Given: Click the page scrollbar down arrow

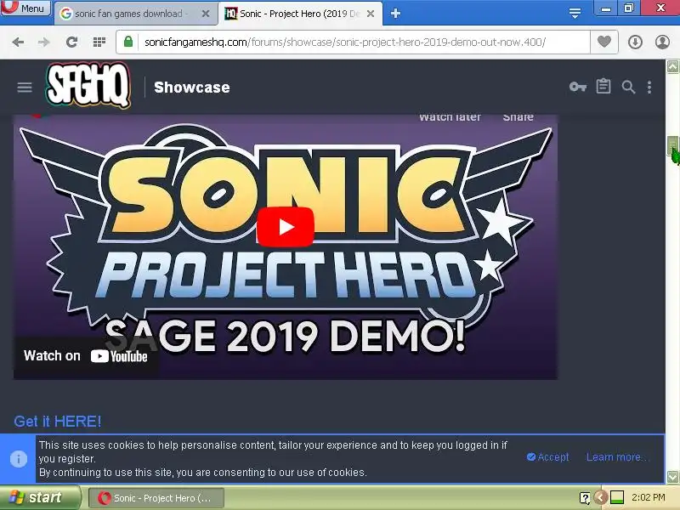Looking at the screenshot, I should click(672, 477).
